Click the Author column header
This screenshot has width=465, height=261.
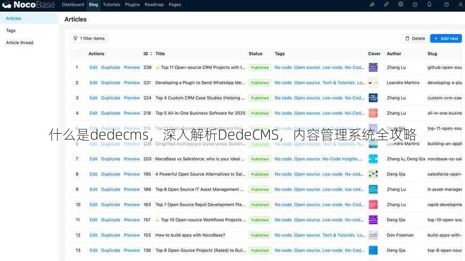click(394, 54)
